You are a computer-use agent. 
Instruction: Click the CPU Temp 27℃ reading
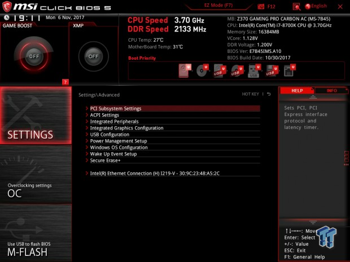146,40
